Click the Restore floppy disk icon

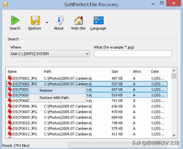pyautogui.click(x=35, y=21)
